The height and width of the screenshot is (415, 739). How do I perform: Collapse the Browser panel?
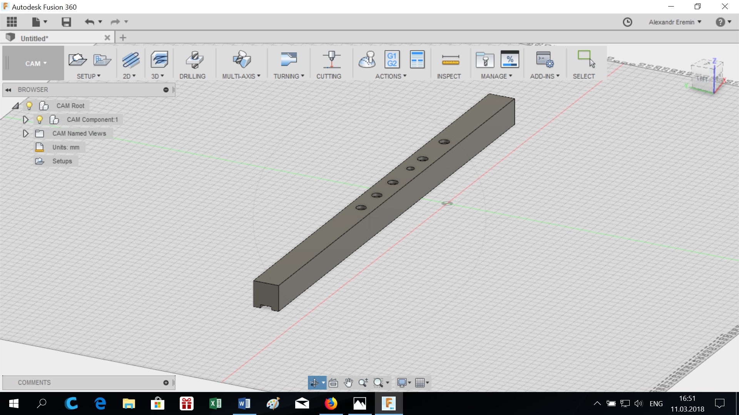[x=8, y=90]
